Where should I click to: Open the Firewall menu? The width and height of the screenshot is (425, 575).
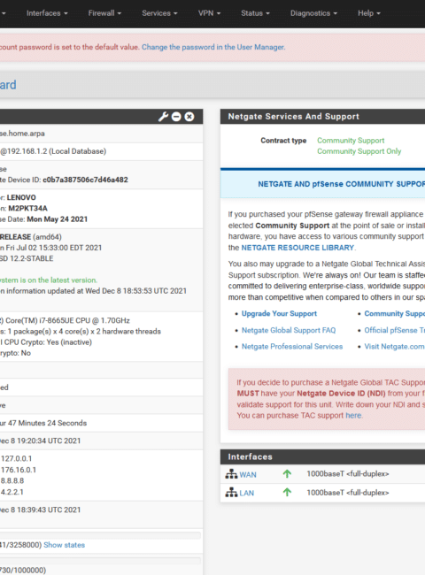[x=104, y=13]
